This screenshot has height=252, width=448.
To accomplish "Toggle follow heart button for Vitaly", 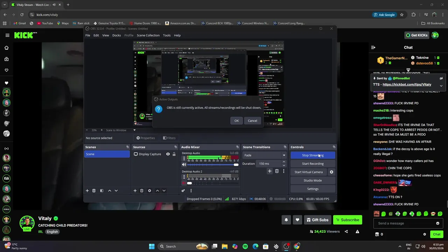I will [x=297, y=220].
